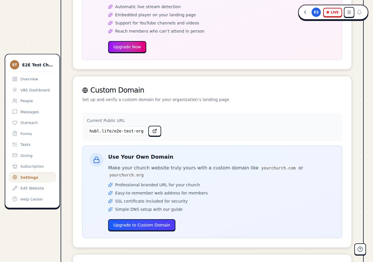Image resolution: width=373 pixels, height=262 pixels.
Task: Open the notification bell icon
Action: pyautogui.click(x=359, y=12)
